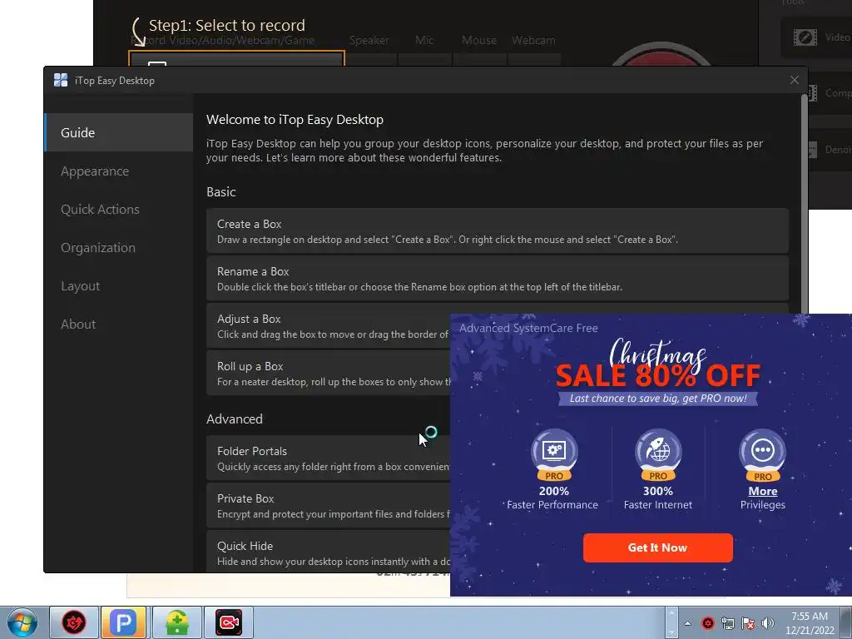Screen dimensions: 852x639
Task: Open the Windows Start menu
Action: (x=22, y=622)
